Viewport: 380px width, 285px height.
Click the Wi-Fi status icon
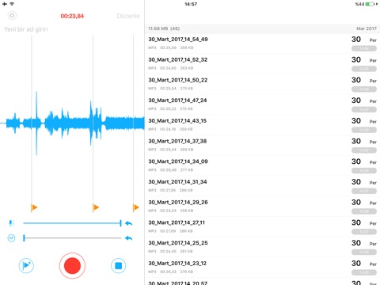point(12,4)
